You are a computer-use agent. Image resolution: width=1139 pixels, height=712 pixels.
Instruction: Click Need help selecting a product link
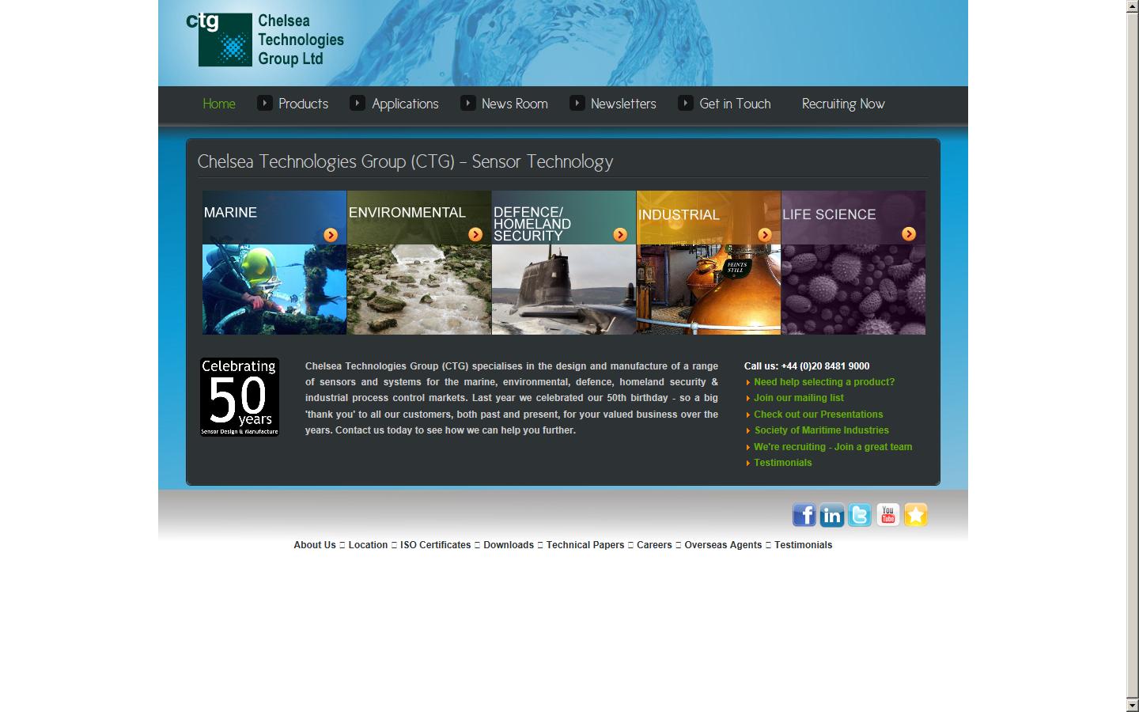[x=824, y=382]
